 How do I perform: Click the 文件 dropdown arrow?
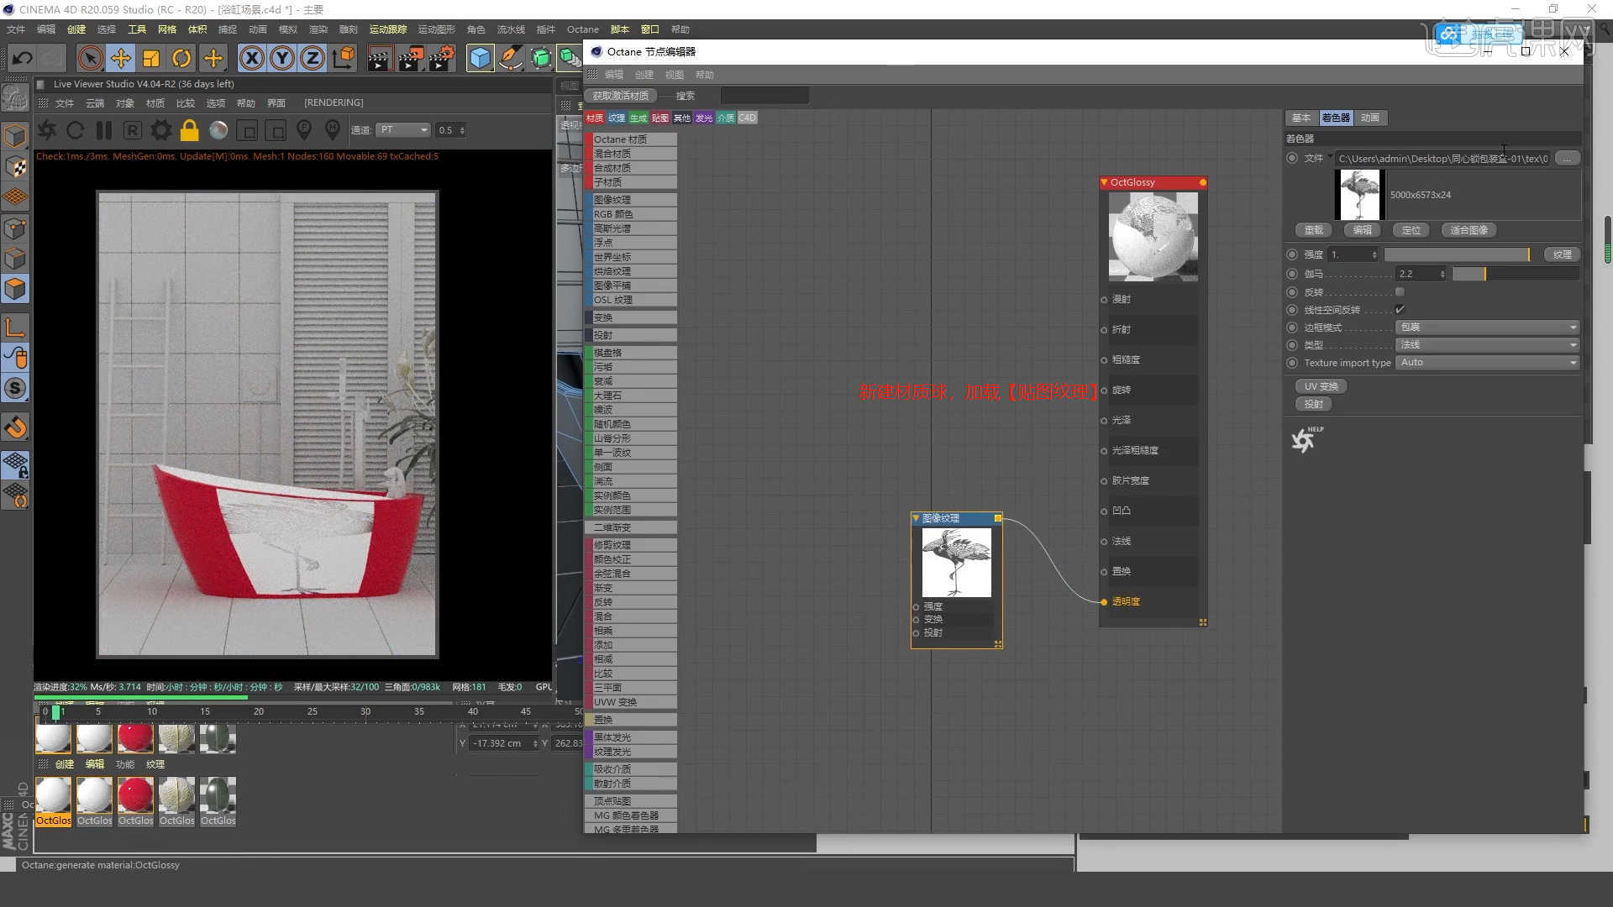coord(1331,158)
